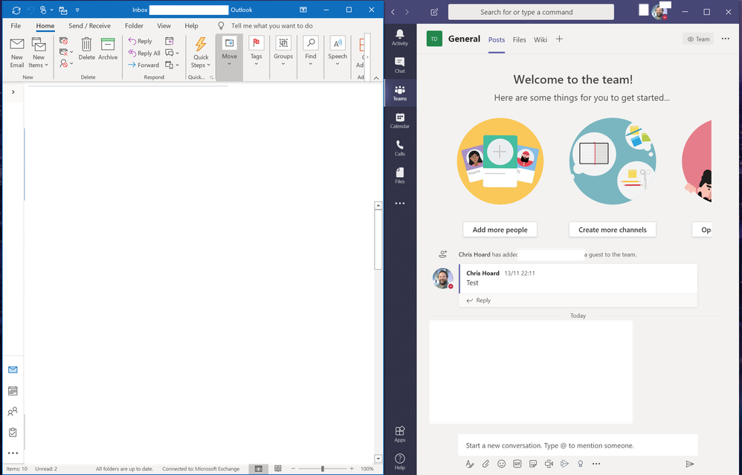The width and height of the screenshot is (742, 475).
Task: Click the Outlook navigation bar more options ellipsis
Action: coord(13,453)
